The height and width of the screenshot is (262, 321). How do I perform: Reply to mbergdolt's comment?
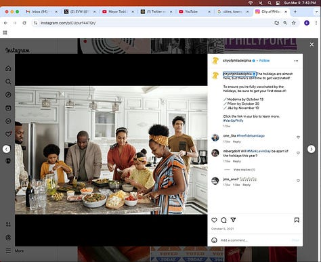237,161
